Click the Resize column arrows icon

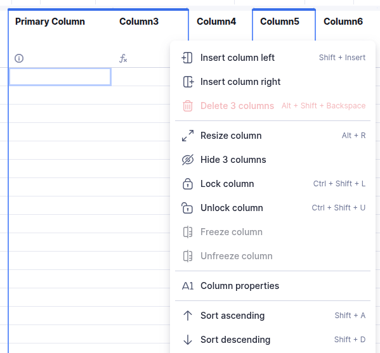coord(188,136)
